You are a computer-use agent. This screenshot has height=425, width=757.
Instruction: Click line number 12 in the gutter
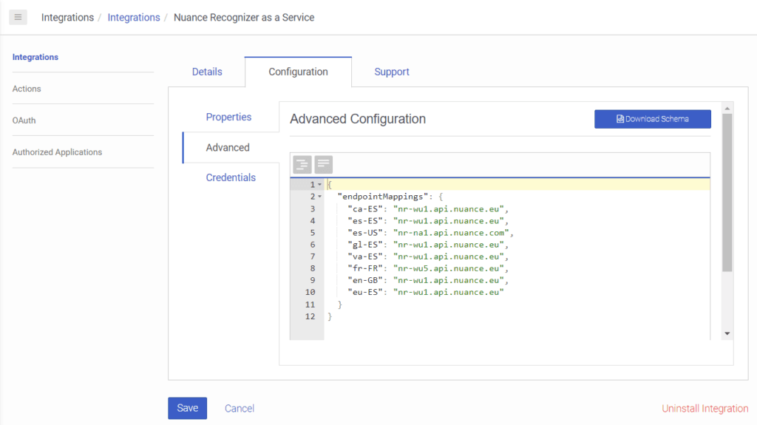310,316
